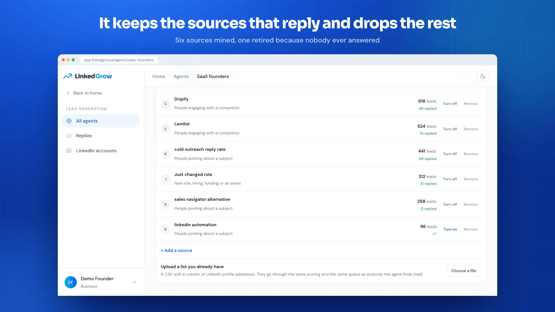Click the '312 leads' value
Image resolution: width=555 pixels, height=312 pixels.
coord(428,177)
